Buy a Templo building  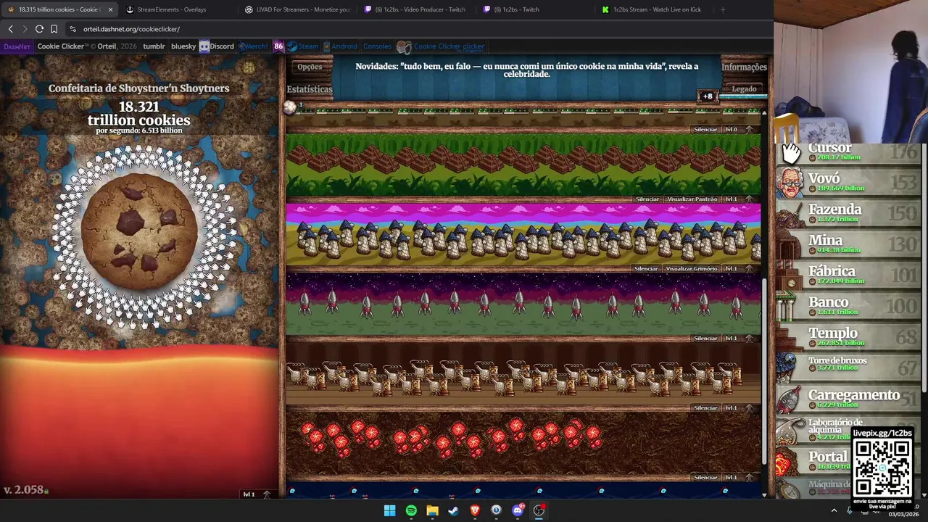(x=848, y=338)
